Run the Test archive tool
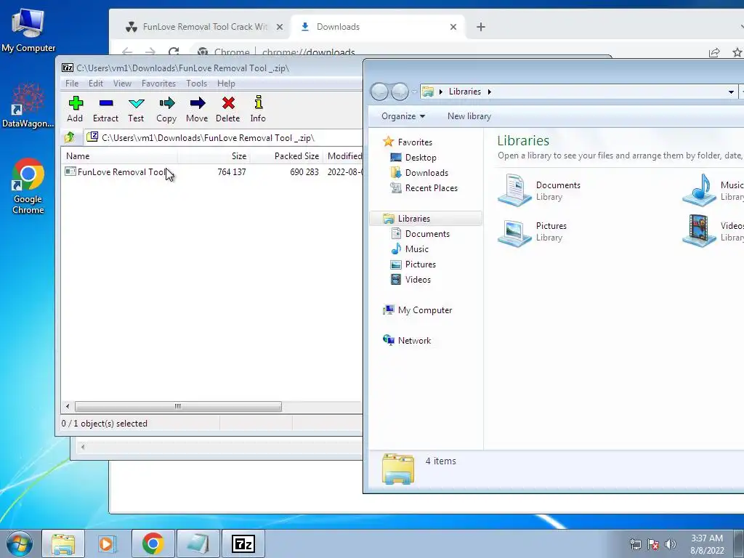Viewport: 744px width, 558px height. pos(136,110)
